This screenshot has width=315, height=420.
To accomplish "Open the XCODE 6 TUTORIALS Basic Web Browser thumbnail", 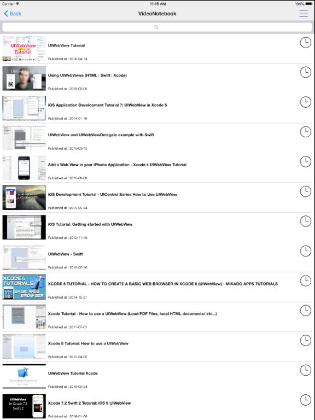I will coord(24,287).
